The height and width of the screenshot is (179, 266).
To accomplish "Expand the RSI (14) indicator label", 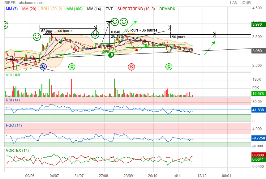I will pos(13,100).
